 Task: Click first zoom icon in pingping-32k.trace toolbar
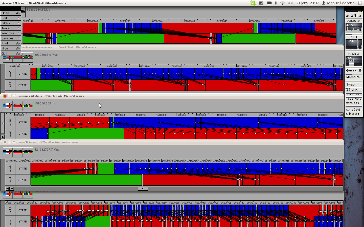point(8,106)
